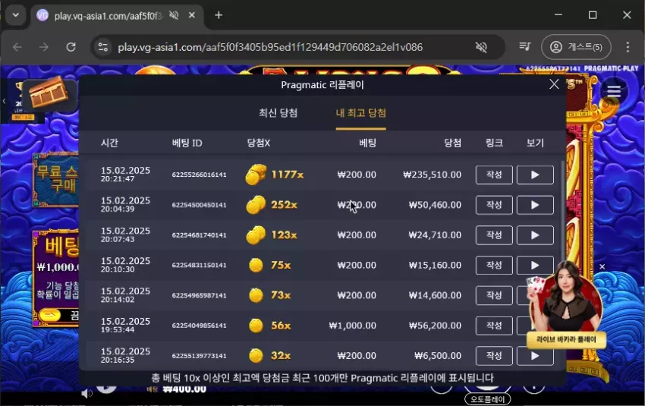The width and height of the screenshot is (645, 406).
Task: Close the play.vg-asia1.com tab
Action: (x=192, y=15)
